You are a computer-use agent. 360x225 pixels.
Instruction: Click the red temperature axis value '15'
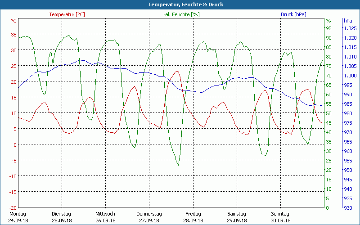tap(14, 98)
